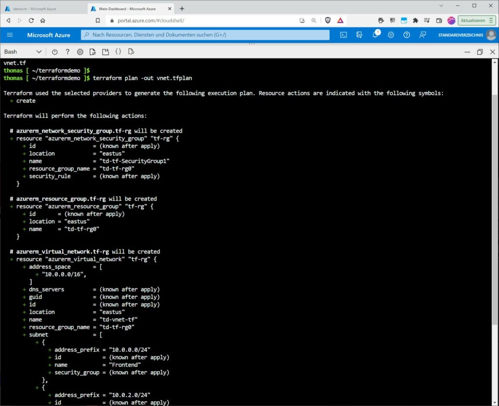The height and width of the screenshot is (406, 499).
Task: Bookmark this page icon
Action: pos(97,20)
